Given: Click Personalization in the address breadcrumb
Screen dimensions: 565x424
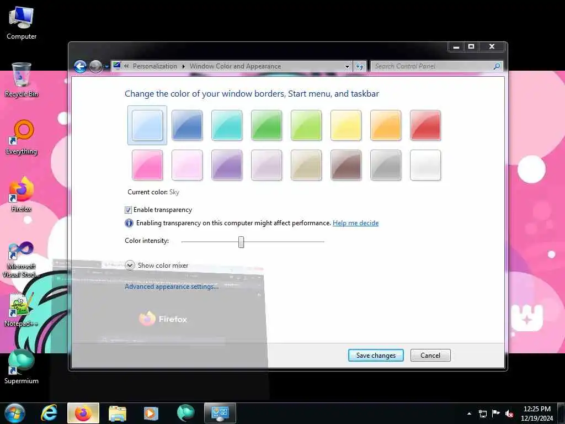Looking at the screenshot, I should click(x=155, y=66).
